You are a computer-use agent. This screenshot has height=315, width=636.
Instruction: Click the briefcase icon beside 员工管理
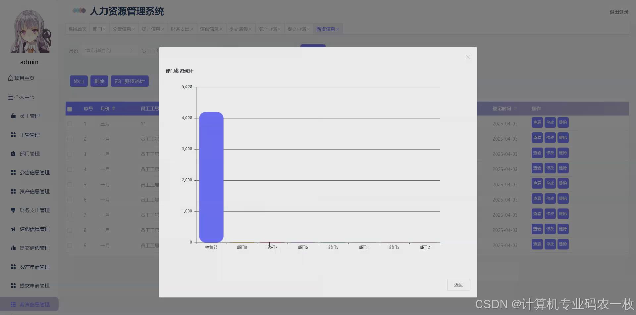tap(13, 116)
